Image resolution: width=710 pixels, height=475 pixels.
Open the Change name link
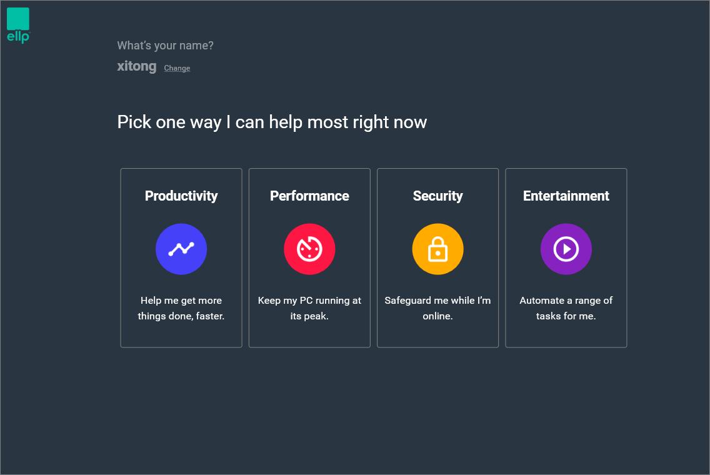click(177, 68)
